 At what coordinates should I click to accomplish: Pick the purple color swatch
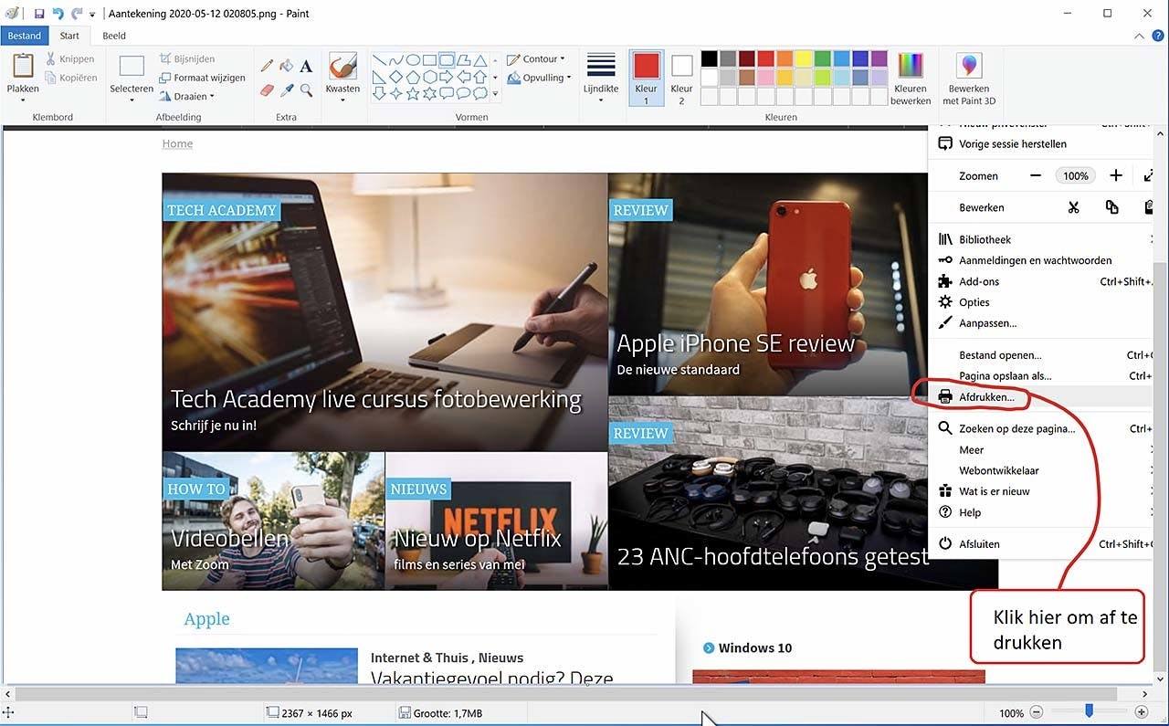879,59
